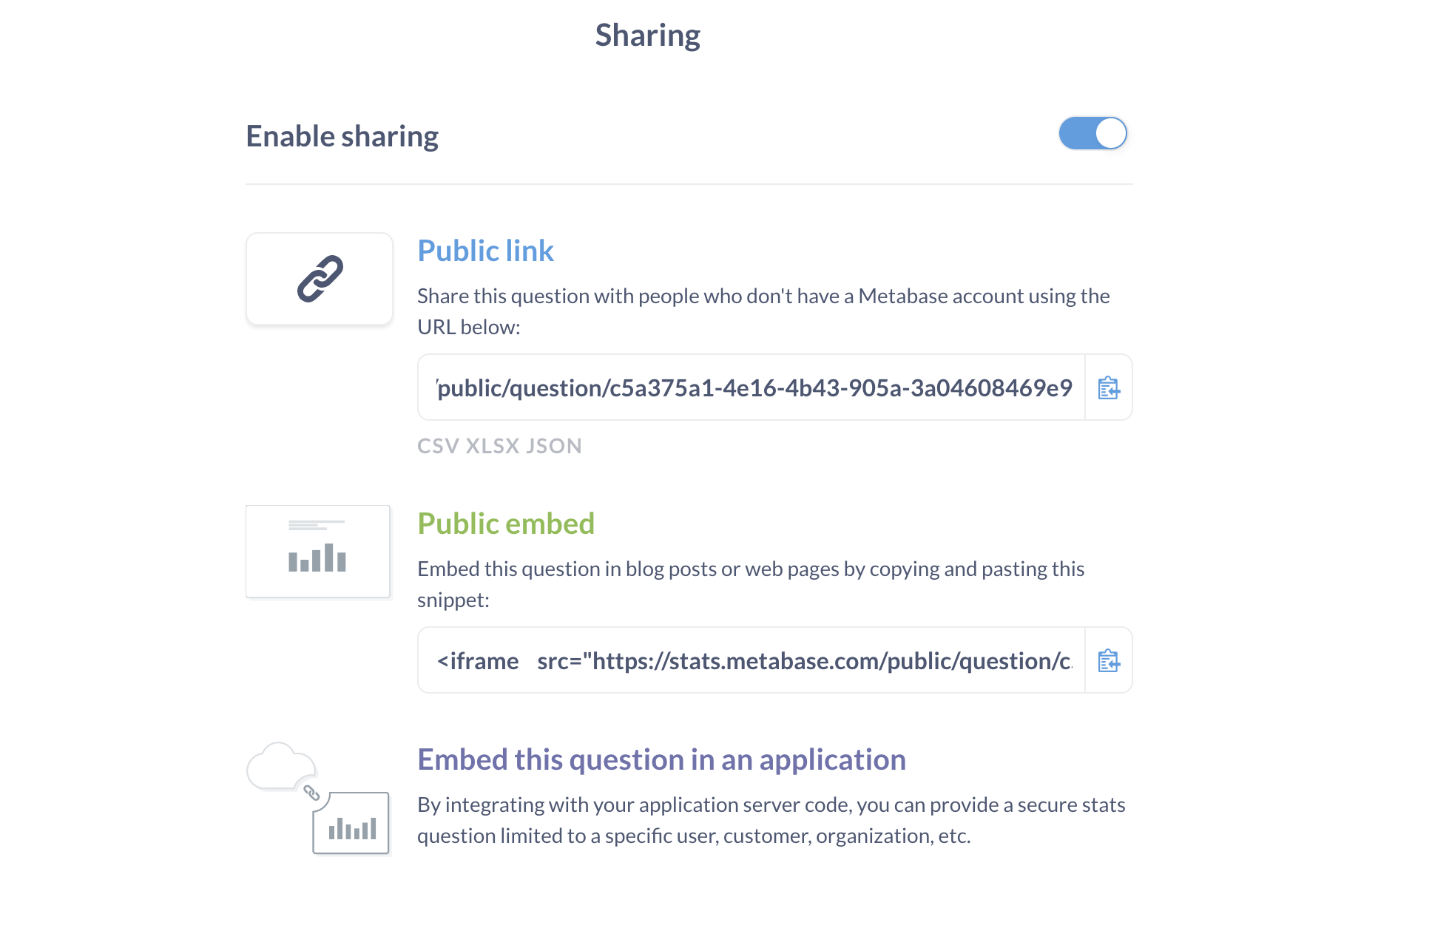Click the Enable sharing label text
Image resolution: width=1432 pixels, height=945 pixels.
tap(342, 137)
